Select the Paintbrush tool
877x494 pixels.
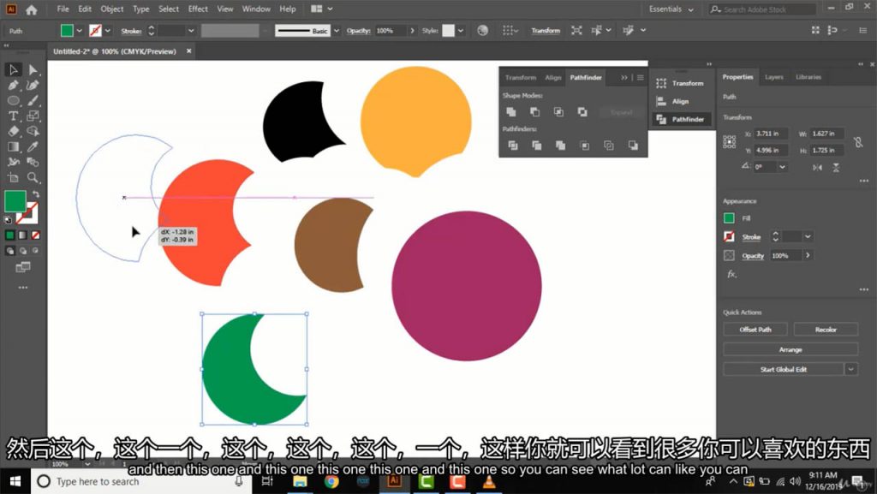tap(33, 100)
